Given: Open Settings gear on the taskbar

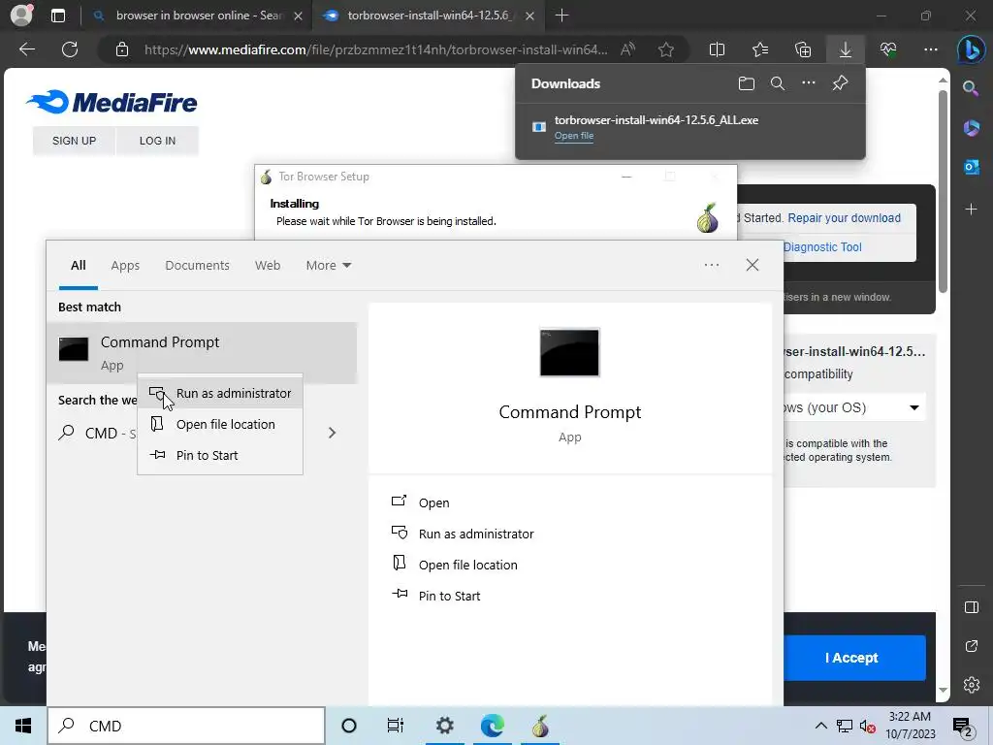Looking at the screenshot, I should tap(444, 726).
